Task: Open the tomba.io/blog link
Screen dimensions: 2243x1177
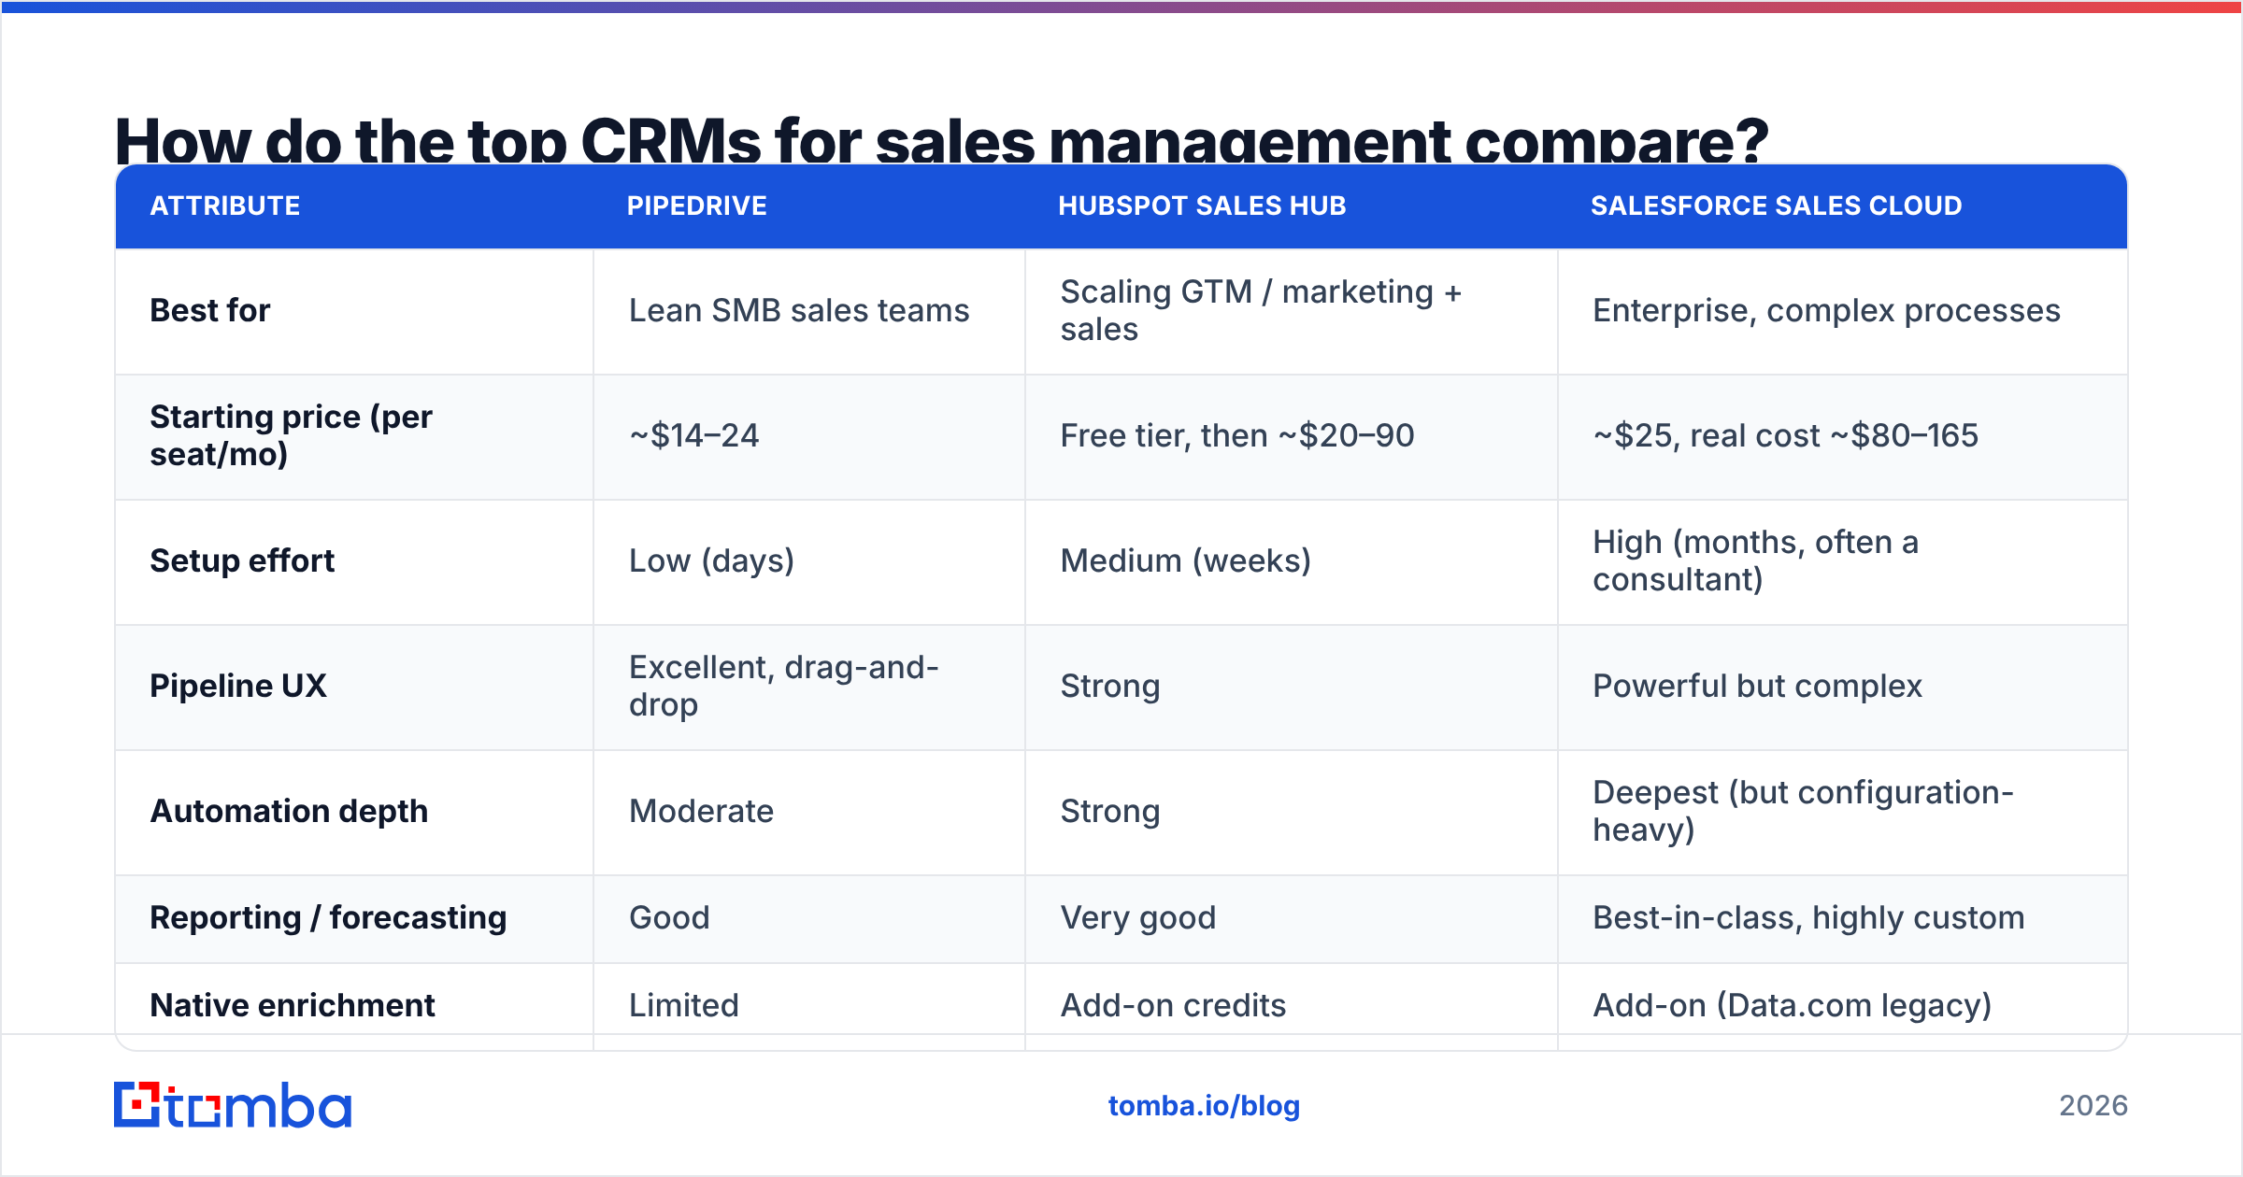Action: 1204,1106
